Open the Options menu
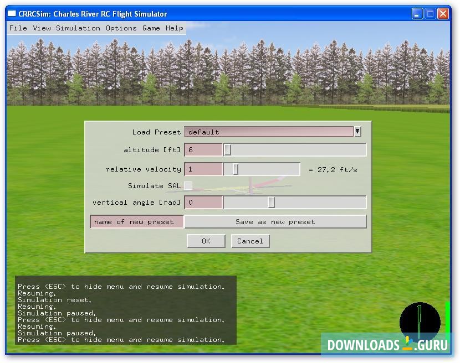The width and height of the screenshot is (460, 363). [x=121, y=28]
